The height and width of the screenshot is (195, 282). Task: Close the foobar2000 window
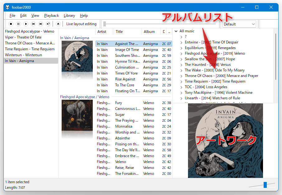[271, 7]
